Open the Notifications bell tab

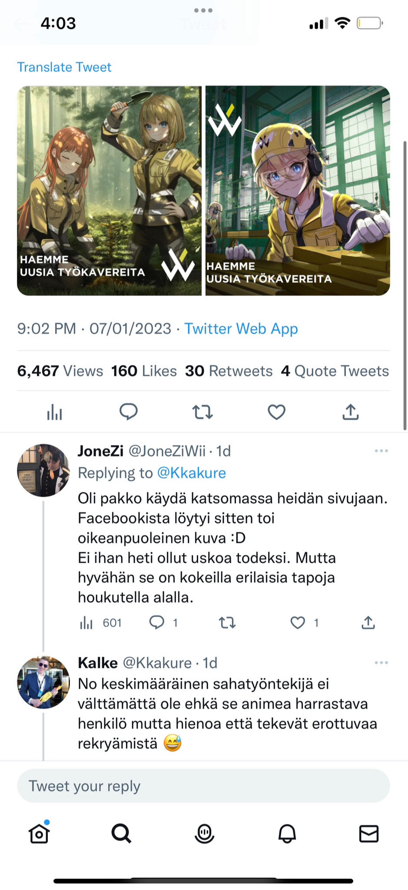287,834
